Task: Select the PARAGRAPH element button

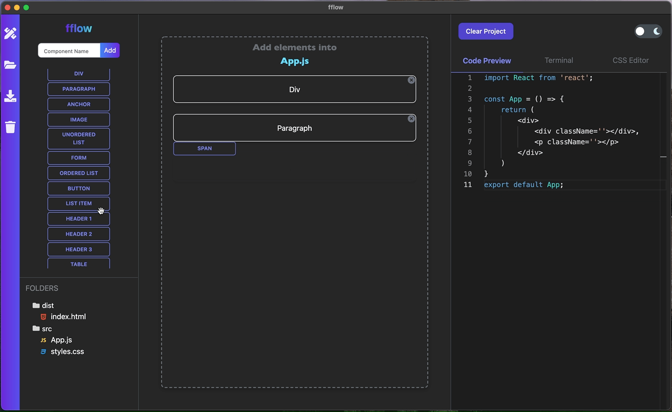Action: click(79, 89)
